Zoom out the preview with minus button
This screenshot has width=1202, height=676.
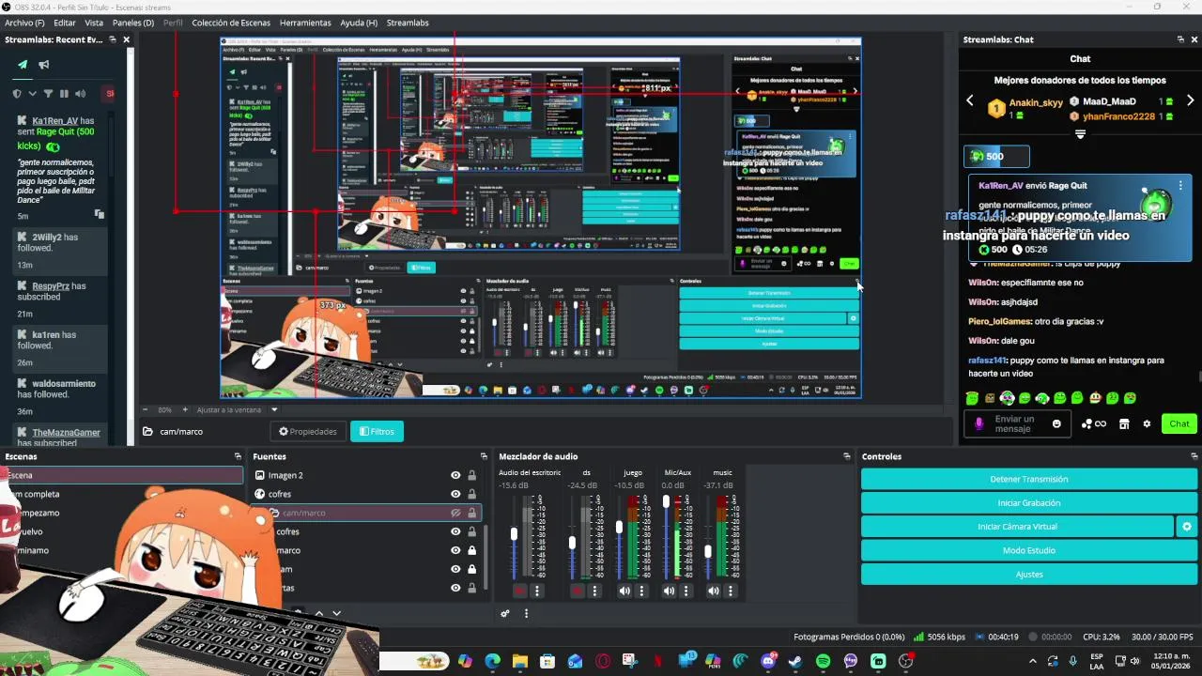pos(146,410)
